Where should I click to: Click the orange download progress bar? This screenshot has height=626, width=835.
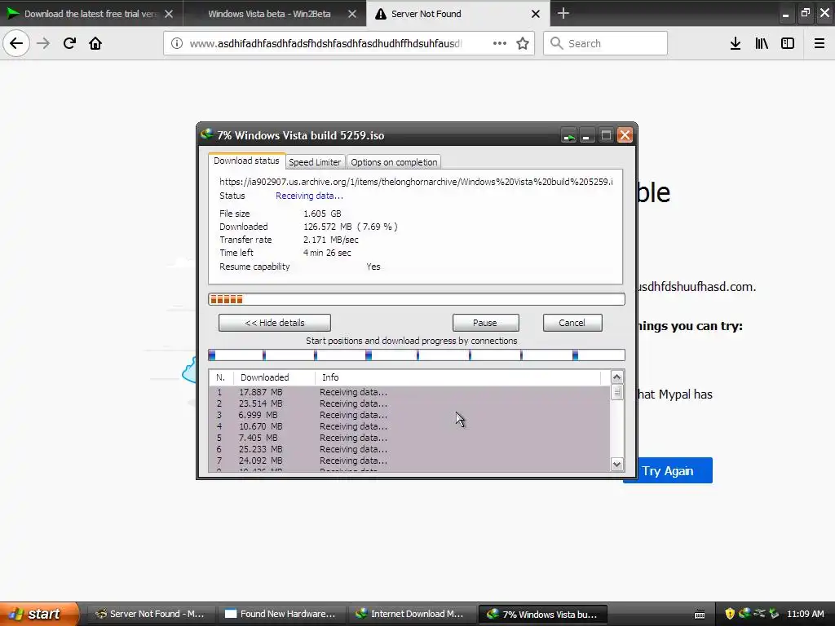tap(417, 299)
